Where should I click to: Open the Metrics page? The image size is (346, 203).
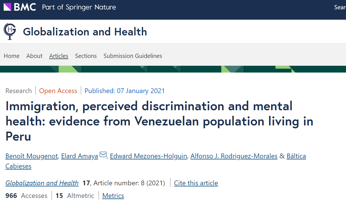pos(113,195)
